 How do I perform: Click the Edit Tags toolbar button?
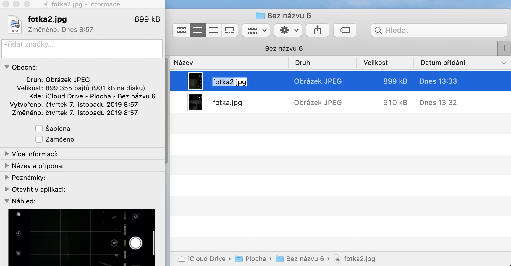coord(345,30)
